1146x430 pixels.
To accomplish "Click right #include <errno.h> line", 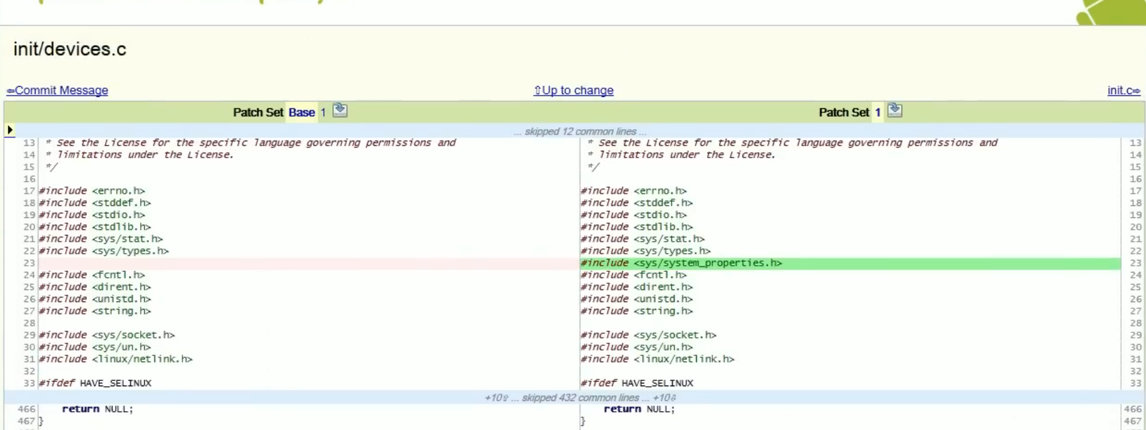I will click(x=634, y=191).
